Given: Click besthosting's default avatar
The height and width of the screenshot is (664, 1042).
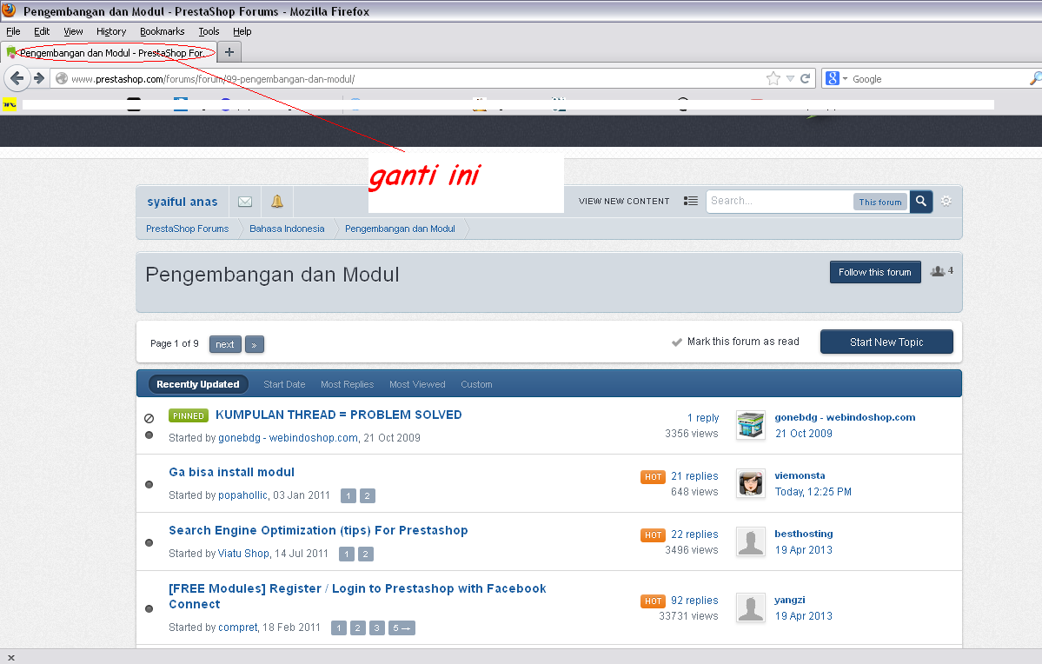Looking at the screenshot, I should point(751,541).
